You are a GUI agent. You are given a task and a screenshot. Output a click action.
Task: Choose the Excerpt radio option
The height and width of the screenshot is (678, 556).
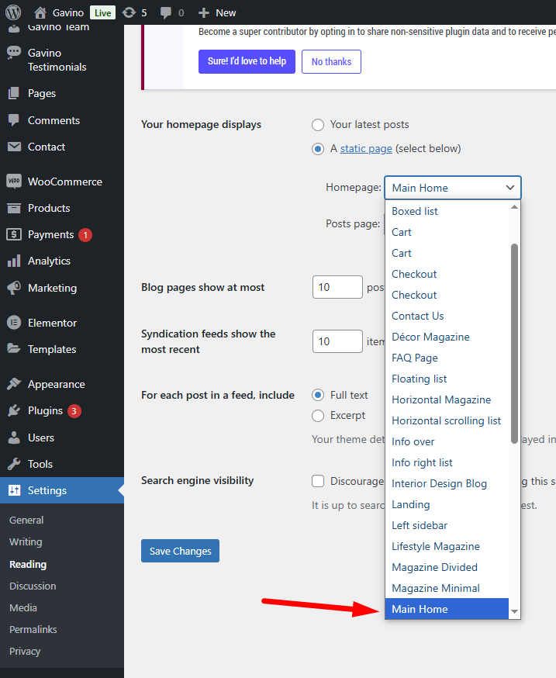tap(318, 416)
